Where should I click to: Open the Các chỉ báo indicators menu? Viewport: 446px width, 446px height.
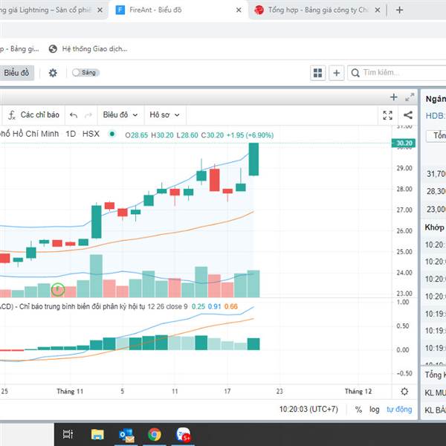[34, 115]
